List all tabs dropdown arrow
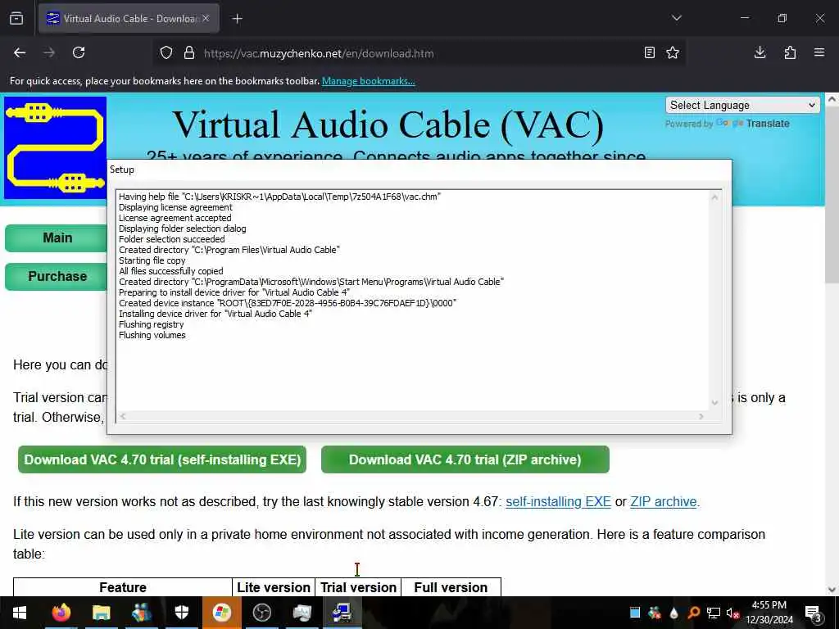839x629 pixels. [x=676, y=18]
